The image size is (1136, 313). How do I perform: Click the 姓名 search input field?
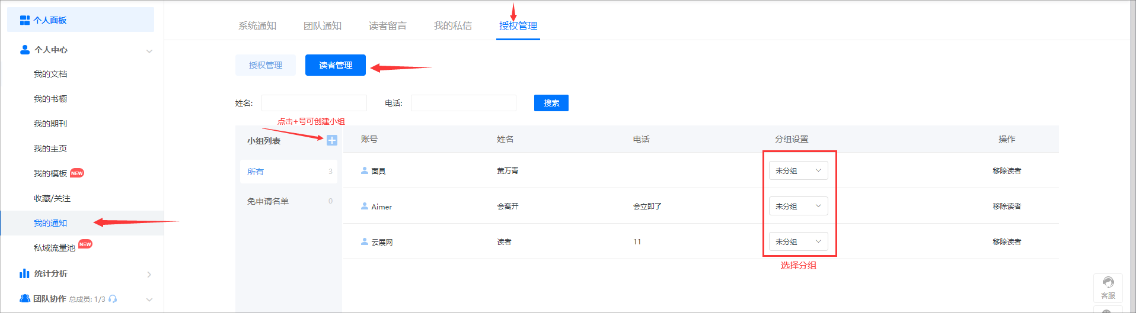tap(314, 103)
